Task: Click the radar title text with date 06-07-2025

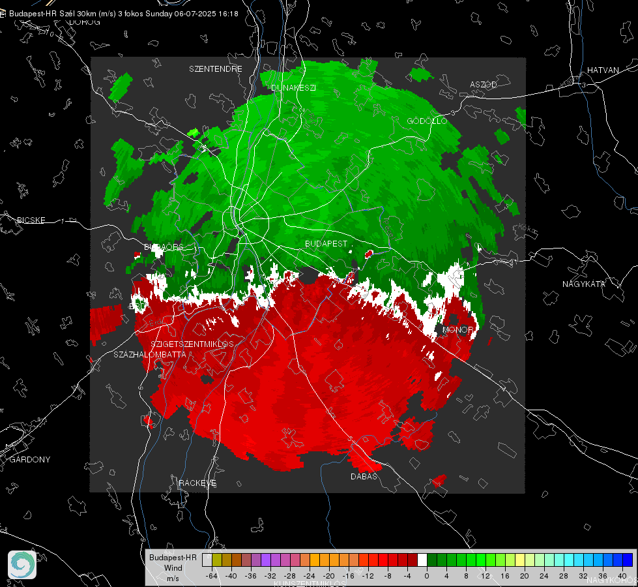Action: click(124, 14)
